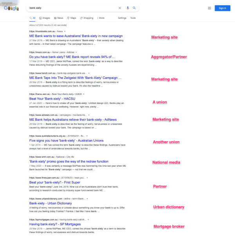Click the Google logo
This screenshot has width=235, height=240.
pos(12,8)
